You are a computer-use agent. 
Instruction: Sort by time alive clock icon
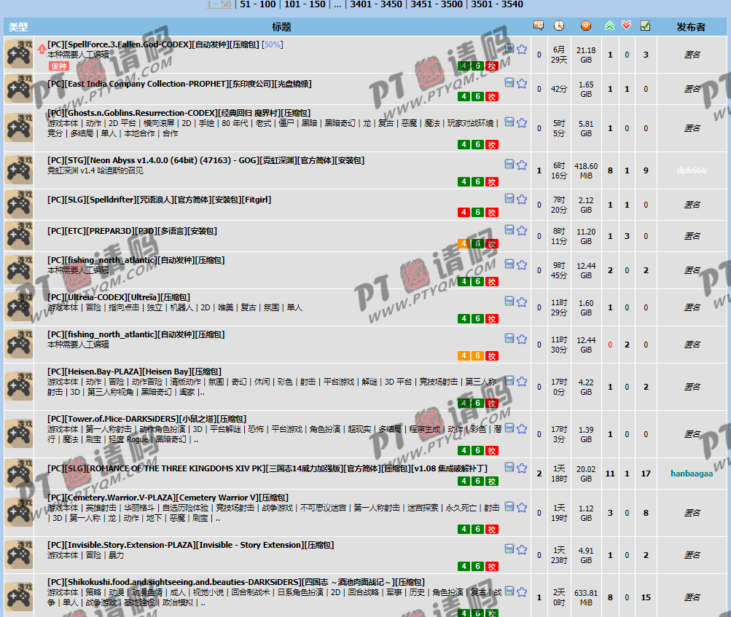(x=559, y=25)
